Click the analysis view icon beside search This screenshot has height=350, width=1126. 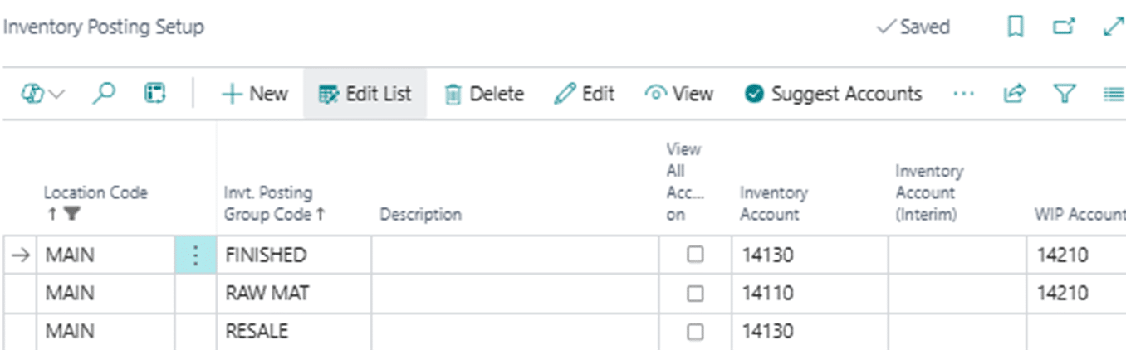tap(154, 94)
